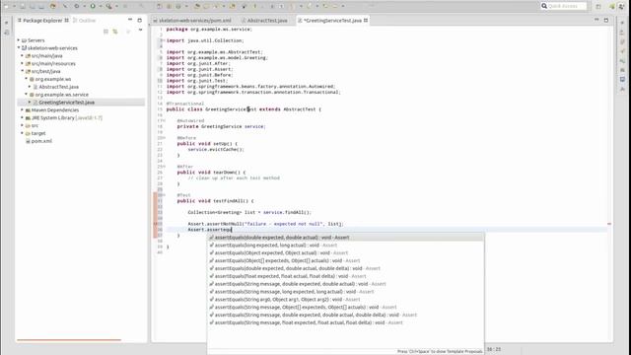Expand Maven Dependencies node
This screenshot has height=355, width=631.
tap(22, 109)
